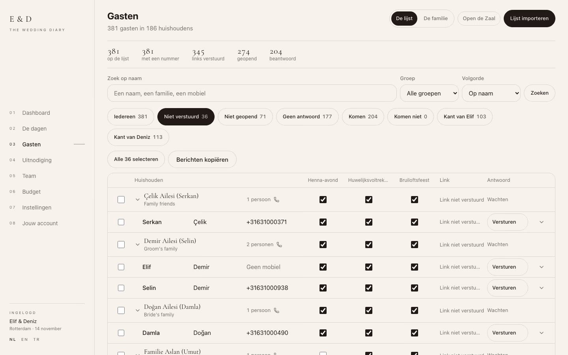Image resolution: width=568 pixels, height=355 pixels.
Task: Expand details chevron for Selin Demir
Action: (x=542, y=288)
